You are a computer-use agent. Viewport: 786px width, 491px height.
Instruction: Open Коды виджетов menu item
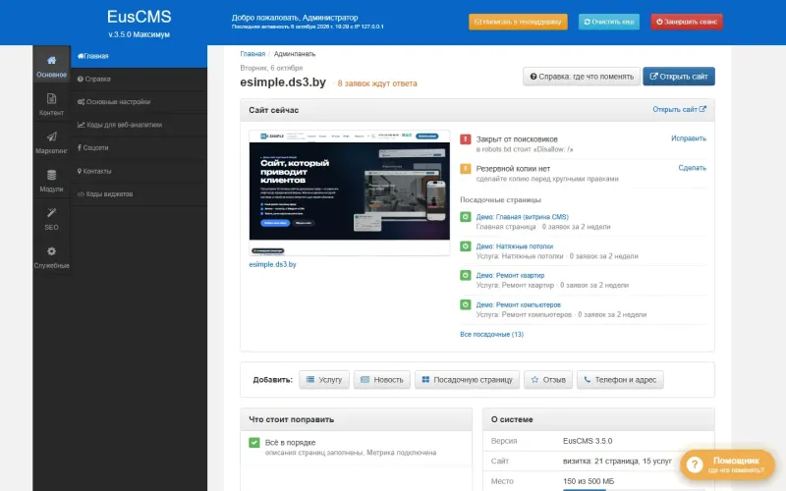click(139, 193)
